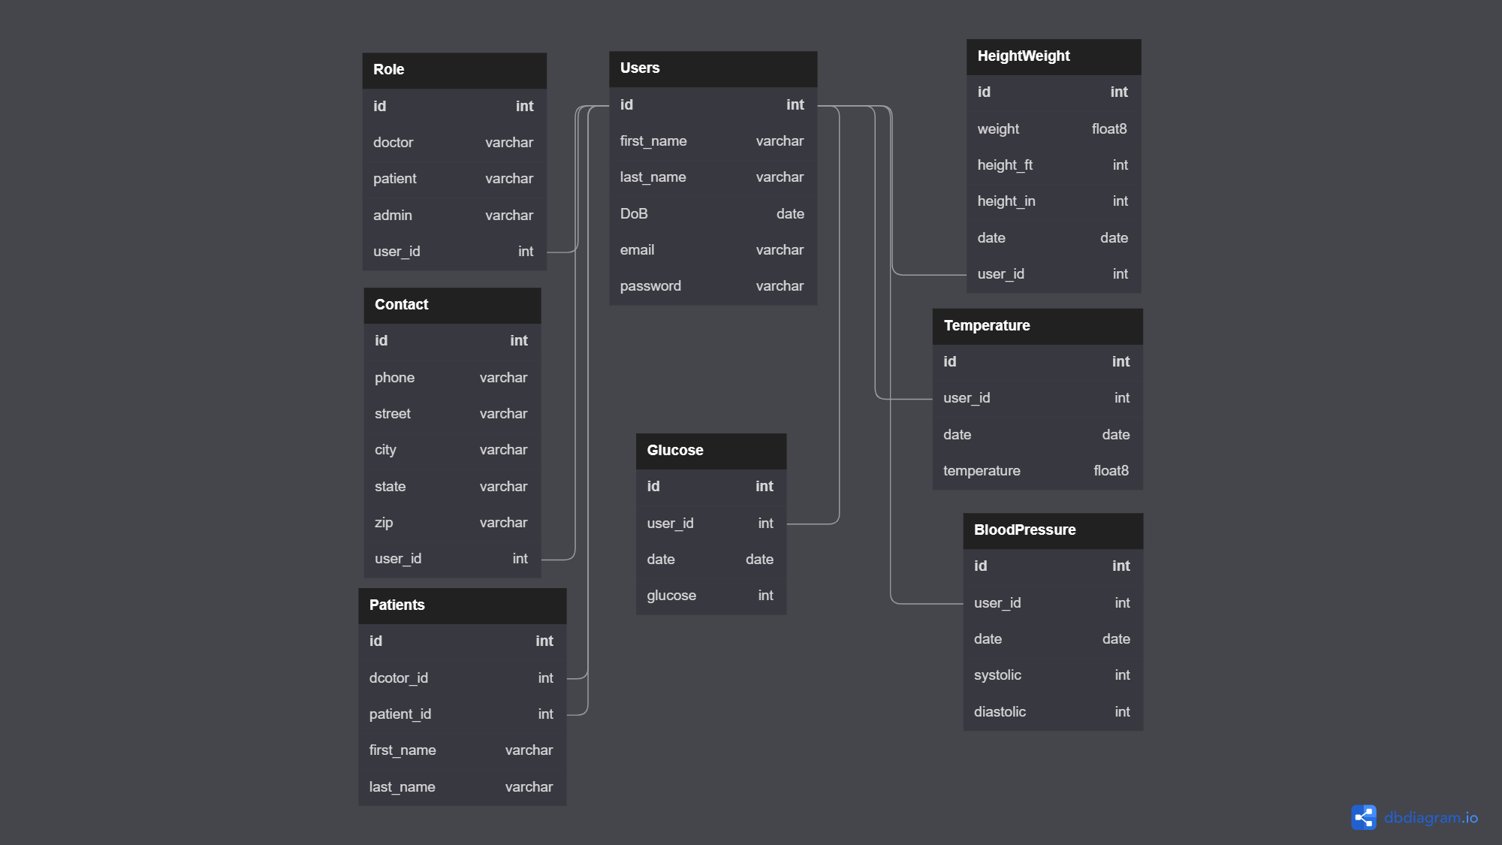The image size is (1502, 845).
Task: Click the glucose field in Glucose table
Action: pyautogui.click(x=710, y=595)
